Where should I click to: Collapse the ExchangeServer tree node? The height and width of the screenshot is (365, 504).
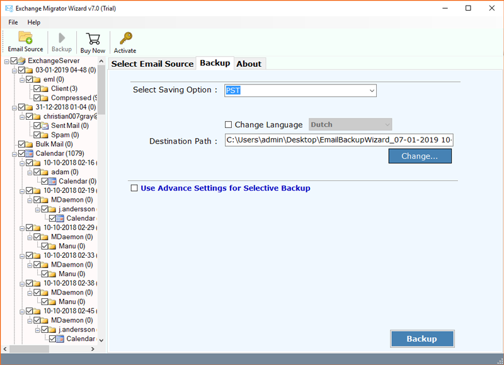click(7, 61)
